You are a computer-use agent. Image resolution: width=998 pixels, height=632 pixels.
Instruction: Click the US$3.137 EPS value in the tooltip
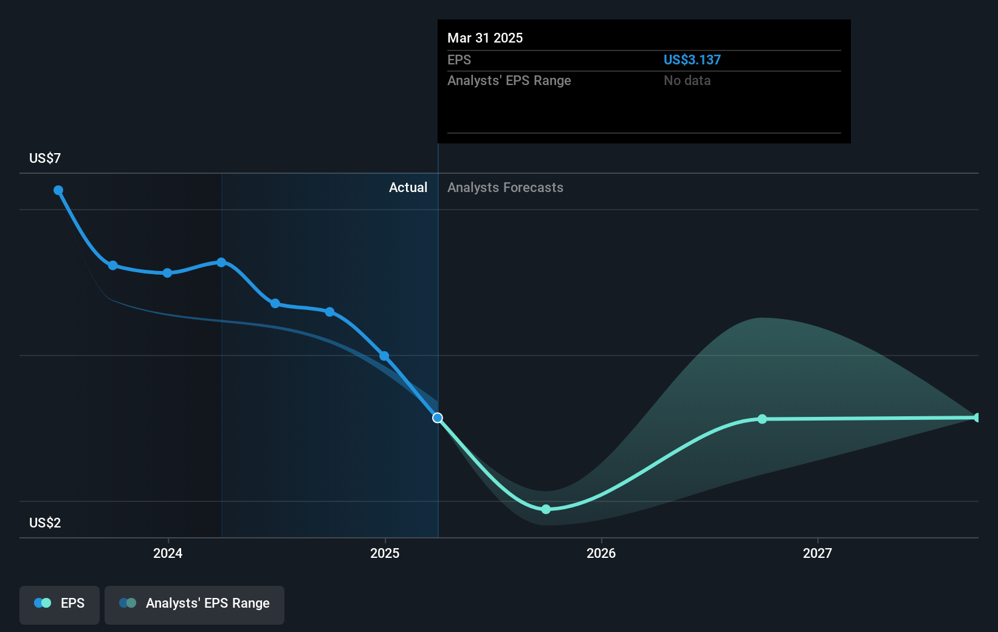[x=692, y=60]
